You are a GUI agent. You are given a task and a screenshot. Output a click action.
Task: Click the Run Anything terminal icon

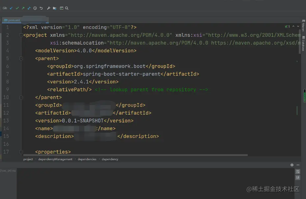coord(62,8)
